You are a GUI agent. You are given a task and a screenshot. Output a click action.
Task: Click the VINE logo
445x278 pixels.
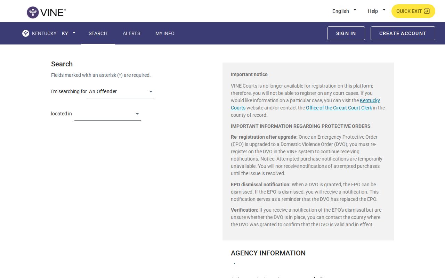[46, 13]
